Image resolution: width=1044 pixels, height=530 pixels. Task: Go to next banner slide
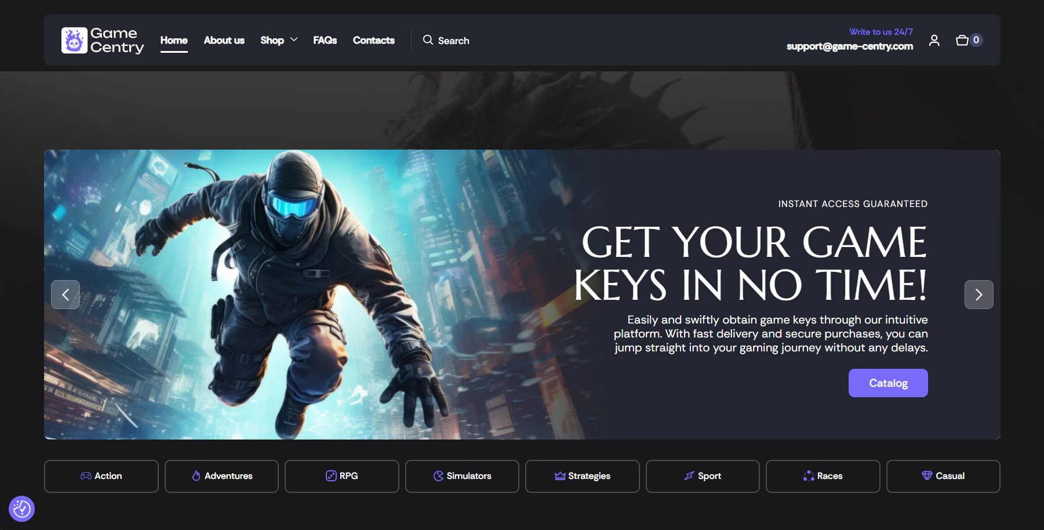tap(978, 295)
